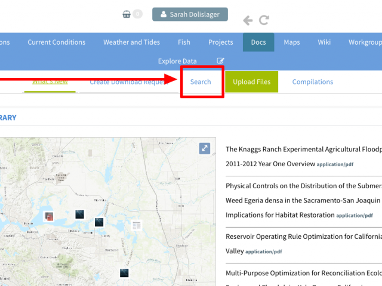The height and width of the screenshot is (286, 382).
Task: Open the Weather and Tides menu
Action: [131, 42]
